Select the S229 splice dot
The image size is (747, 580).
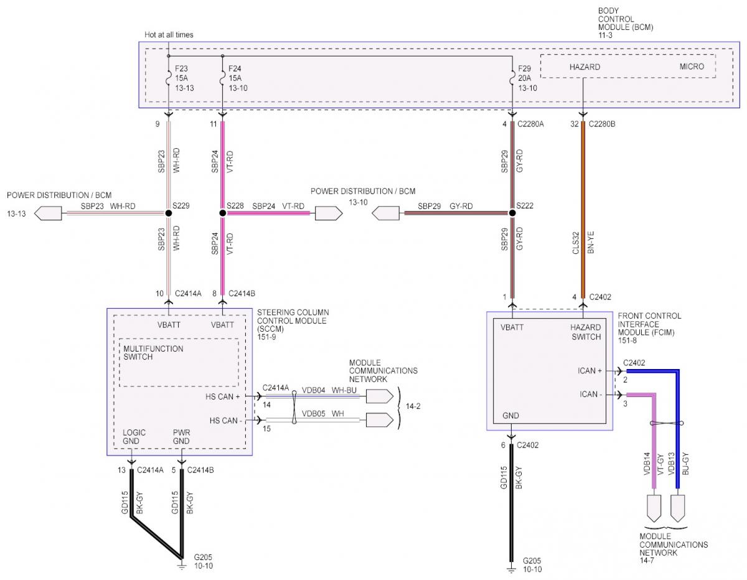pos(169,213)
